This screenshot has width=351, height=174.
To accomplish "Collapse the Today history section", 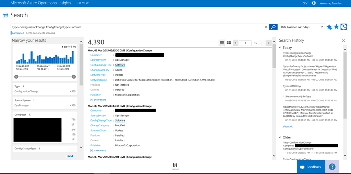I will pyautogui.click(x=280, y=48).
